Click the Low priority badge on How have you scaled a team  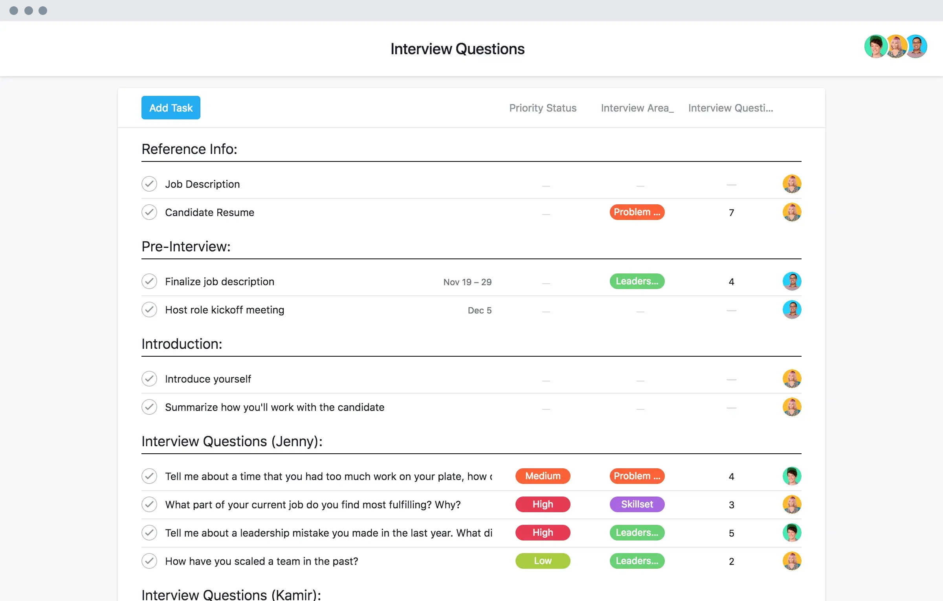543,561
